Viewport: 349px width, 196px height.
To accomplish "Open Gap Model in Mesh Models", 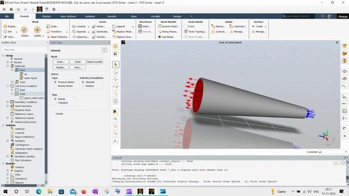I will tap(166, 37).
